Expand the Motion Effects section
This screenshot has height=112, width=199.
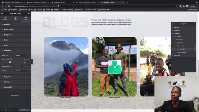point(16,30)
